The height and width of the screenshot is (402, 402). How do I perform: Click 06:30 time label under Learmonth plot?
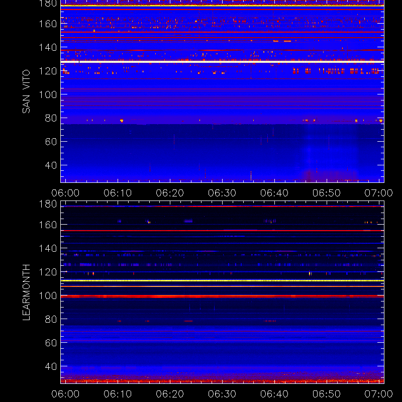(222, 394)
